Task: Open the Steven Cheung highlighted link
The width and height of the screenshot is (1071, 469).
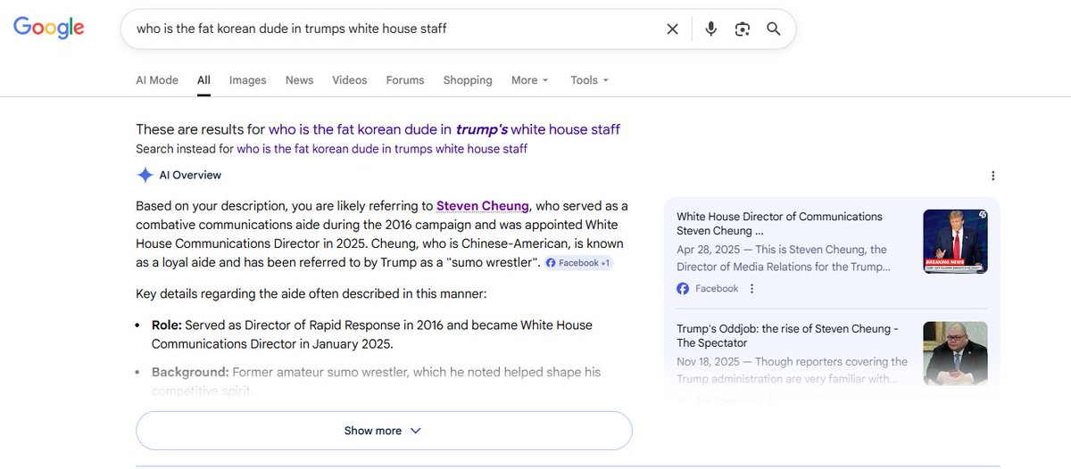Action: (x=483, y=206)
